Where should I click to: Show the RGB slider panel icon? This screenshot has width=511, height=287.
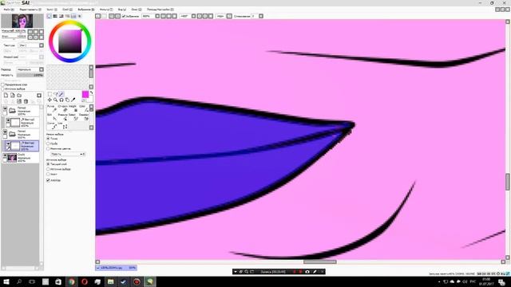click(x=55, y=16)
